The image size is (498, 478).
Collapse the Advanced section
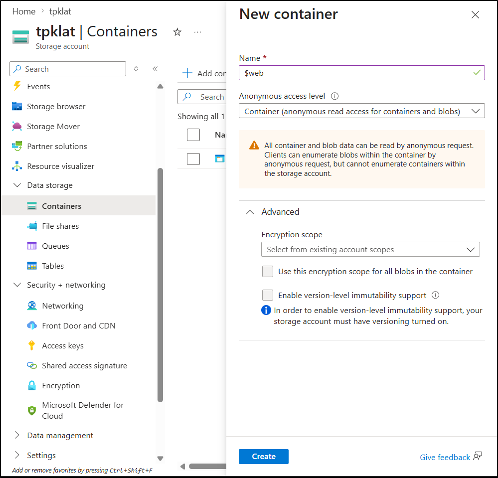pos(250,212)
